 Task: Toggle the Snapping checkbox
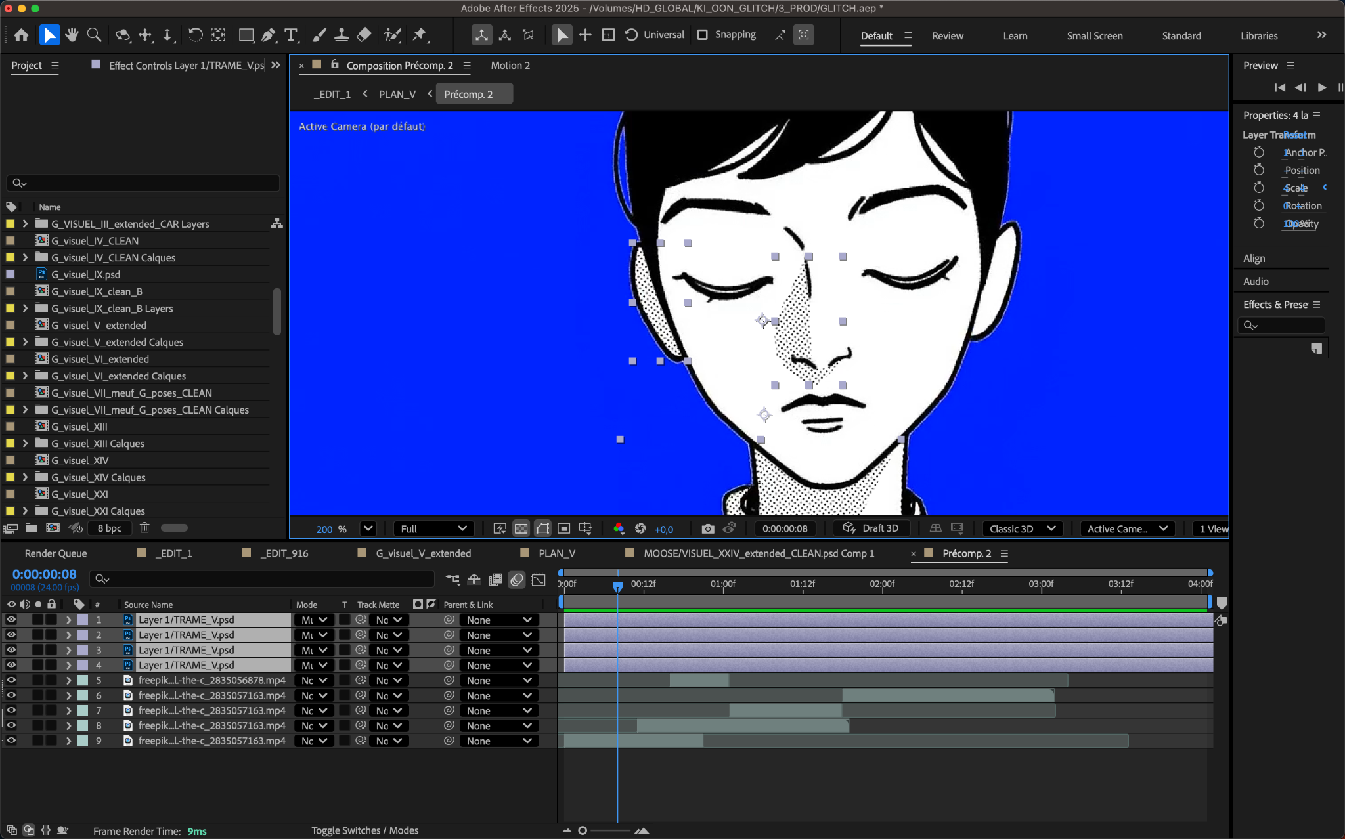[x=702, y=35]
